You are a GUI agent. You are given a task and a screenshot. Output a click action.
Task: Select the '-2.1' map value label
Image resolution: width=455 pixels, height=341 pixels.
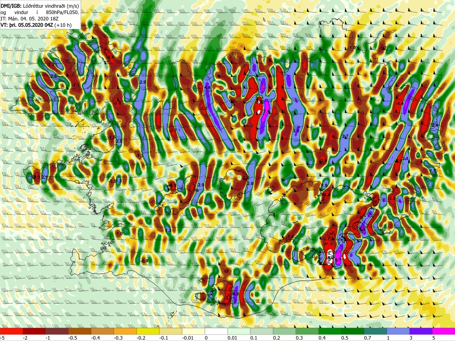[76, 85]
